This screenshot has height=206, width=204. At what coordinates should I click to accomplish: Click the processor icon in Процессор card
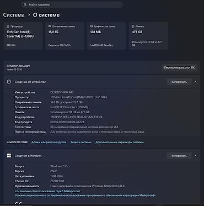pyautogui.click(x=8, y=27)
